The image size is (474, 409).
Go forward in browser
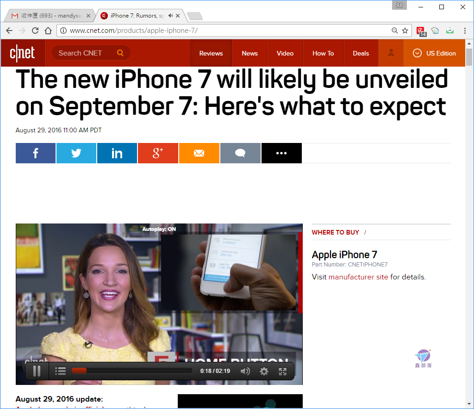coord(22,31)
